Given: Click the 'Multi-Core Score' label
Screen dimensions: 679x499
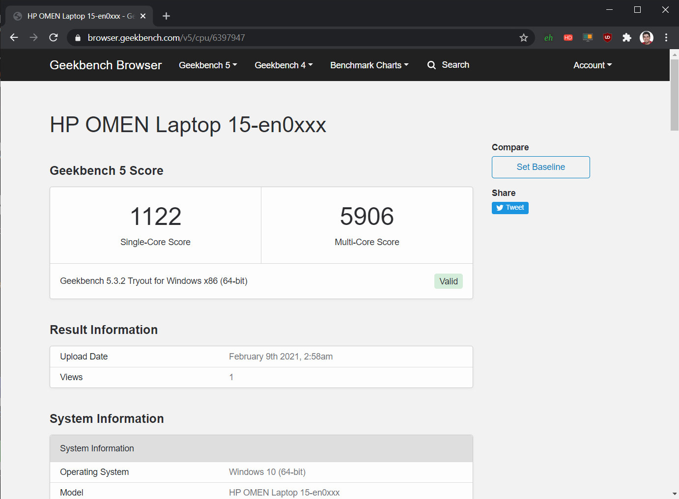Looking at the screenshot, I should (x=367, y=242).
